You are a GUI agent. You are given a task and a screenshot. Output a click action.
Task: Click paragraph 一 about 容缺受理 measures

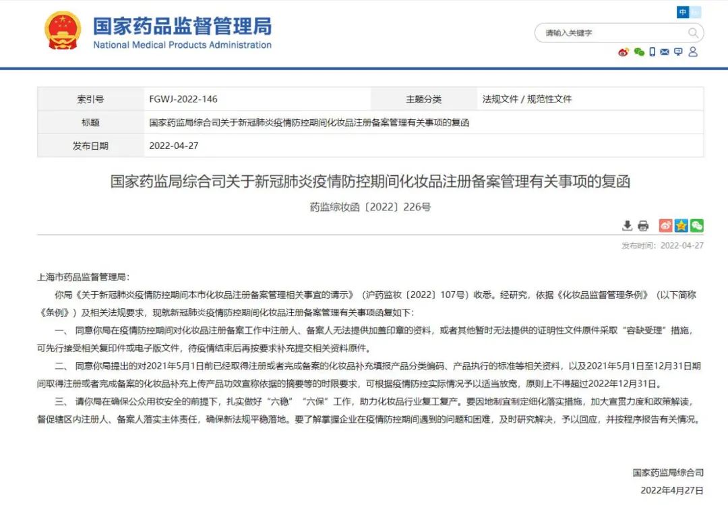[366, 339]
